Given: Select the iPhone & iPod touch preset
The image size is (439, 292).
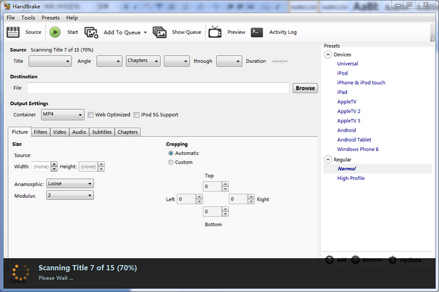Looking at the screenshot, I should (x=361, y=83).
